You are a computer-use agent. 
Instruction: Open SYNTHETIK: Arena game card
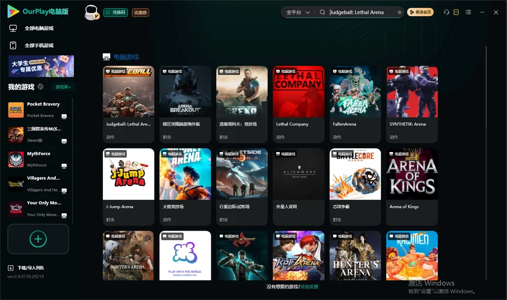[x=412, y=104]
